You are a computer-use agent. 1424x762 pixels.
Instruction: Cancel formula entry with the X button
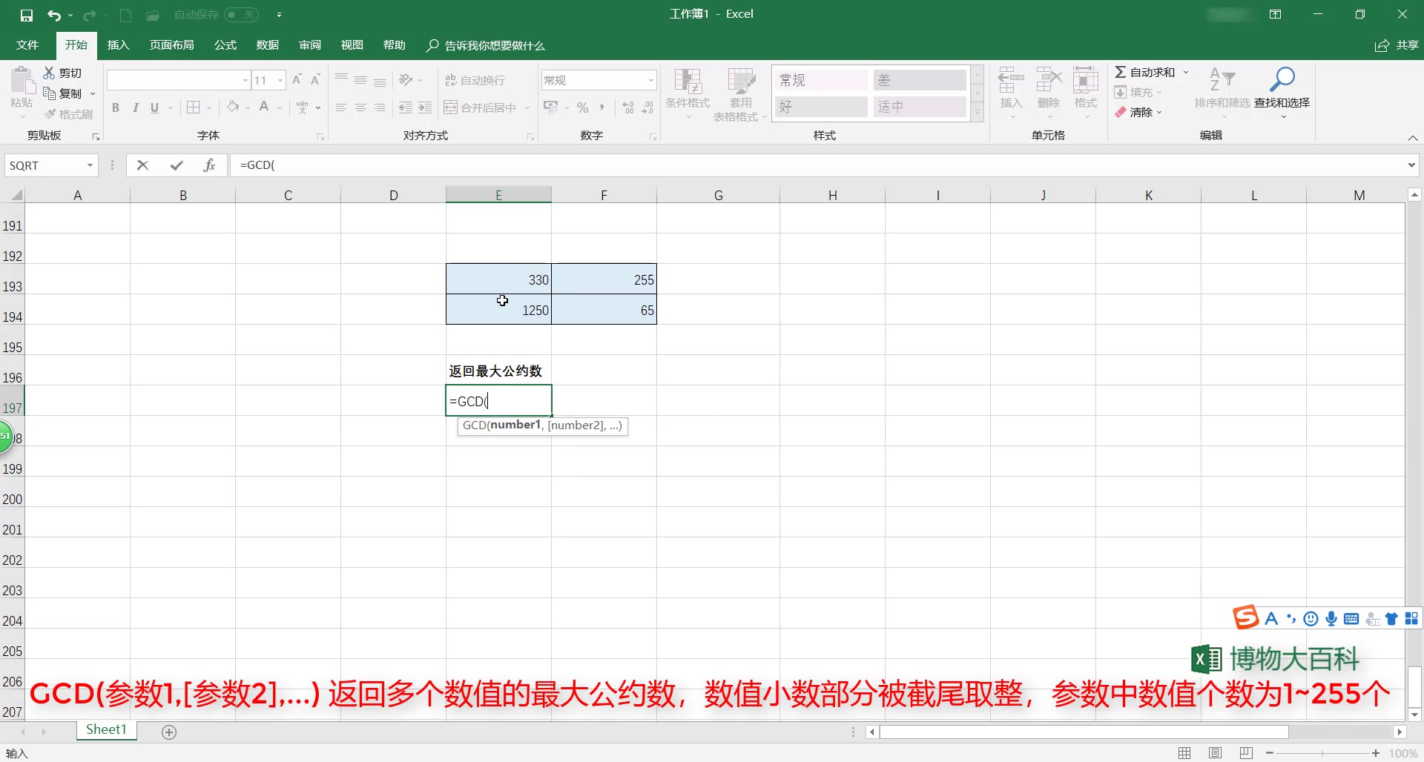[143, 165]
